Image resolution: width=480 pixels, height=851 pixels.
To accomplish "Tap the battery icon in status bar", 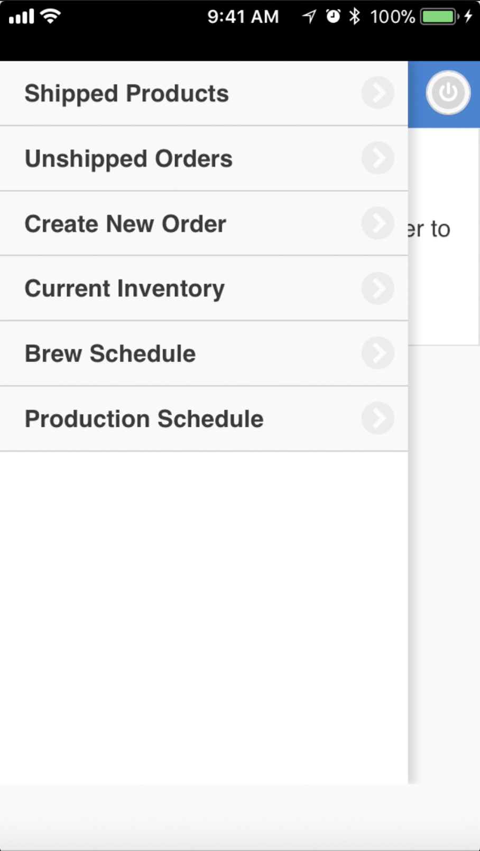I will pos(440,17).
